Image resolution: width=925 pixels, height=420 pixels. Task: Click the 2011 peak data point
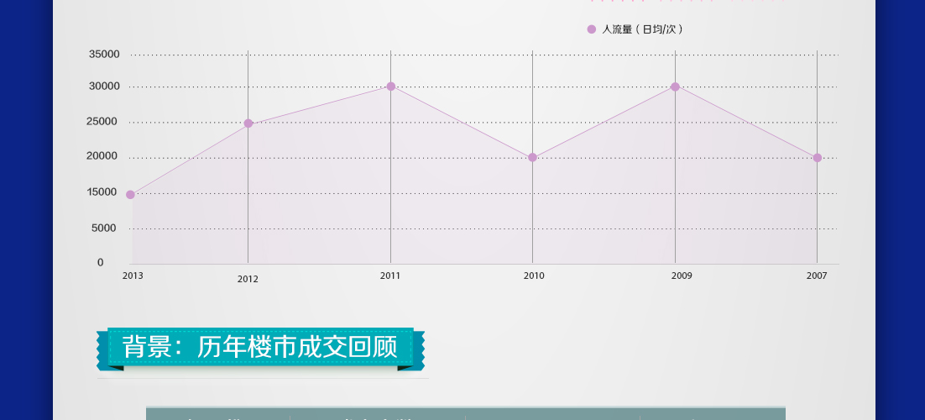(x=391, y=87)
